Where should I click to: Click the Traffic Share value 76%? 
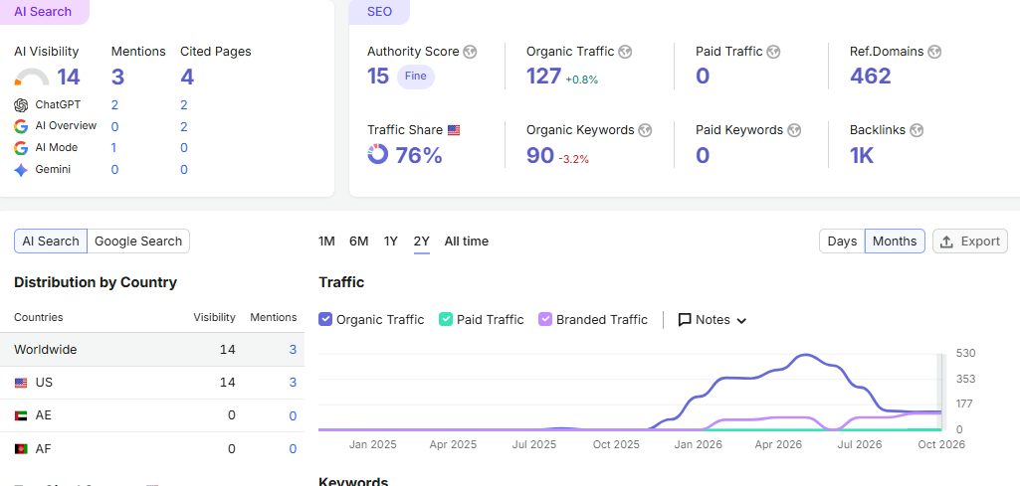[419, 155]
